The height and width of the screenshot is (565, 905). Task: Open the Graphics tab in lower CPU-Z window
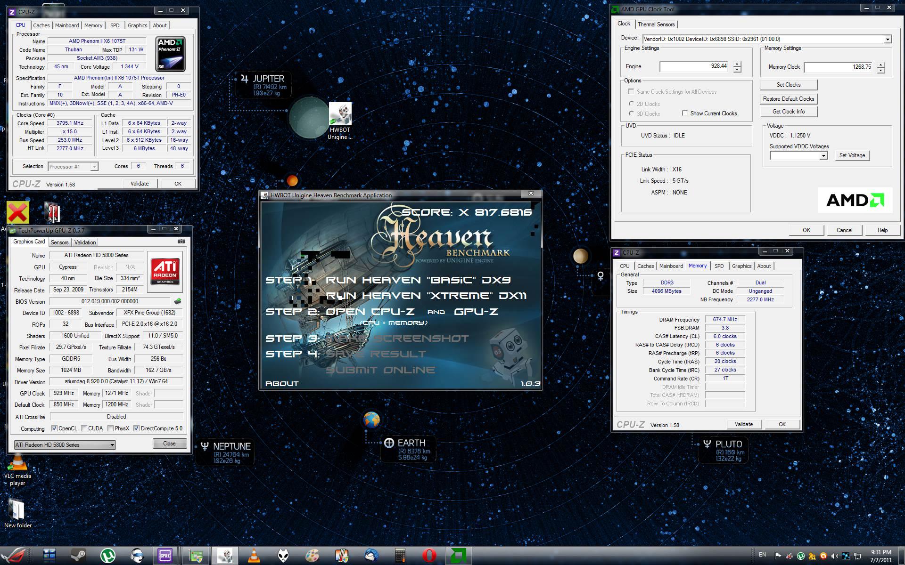point(741,266)
